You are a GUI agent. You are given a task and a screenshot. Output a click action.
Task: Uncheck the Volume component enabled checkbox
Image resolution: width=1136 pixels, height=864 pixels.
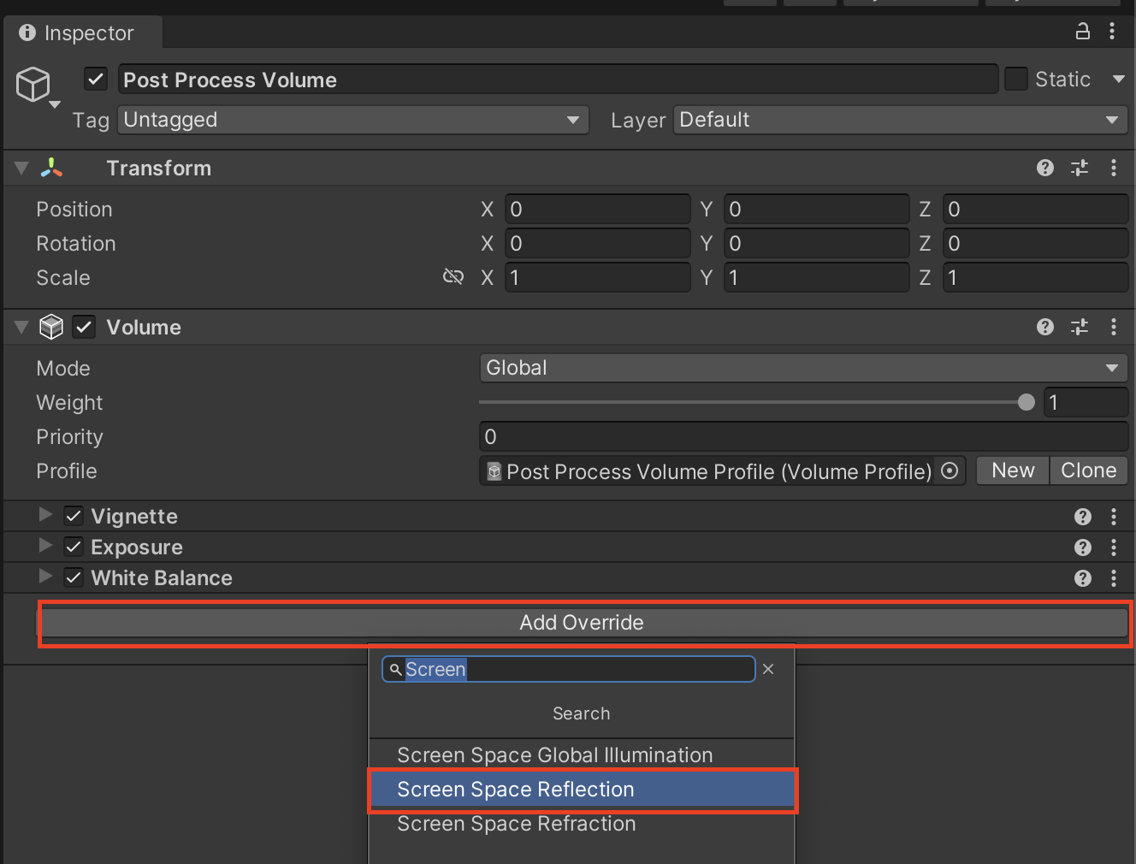point(84,327)
